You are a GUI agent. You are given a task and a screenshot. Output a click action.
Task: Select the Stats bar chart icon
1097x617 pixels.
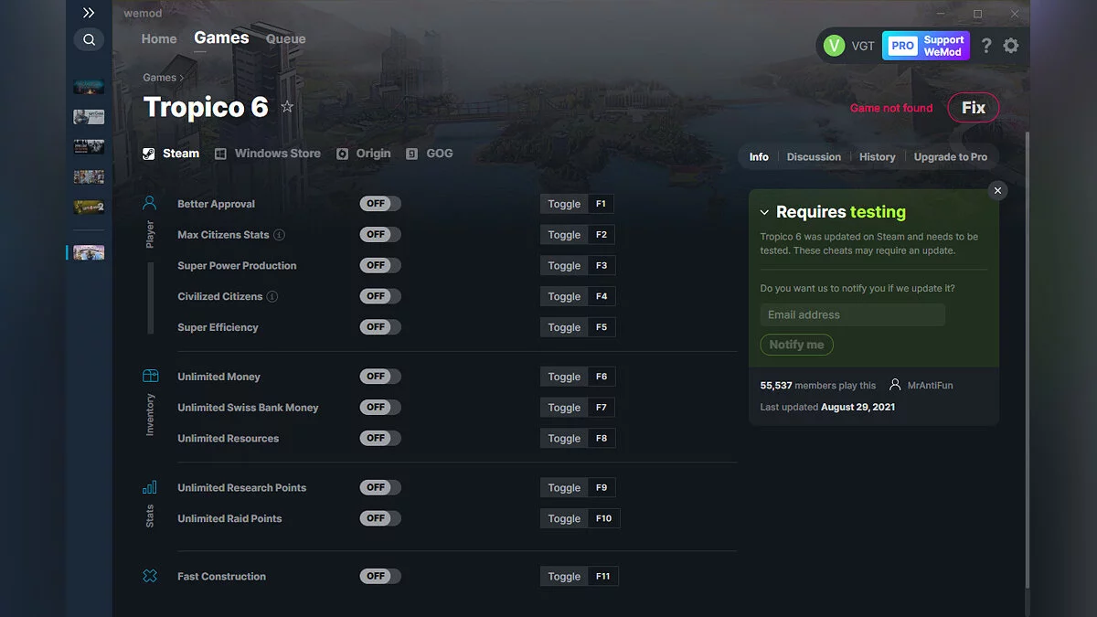tap(150, 487)
